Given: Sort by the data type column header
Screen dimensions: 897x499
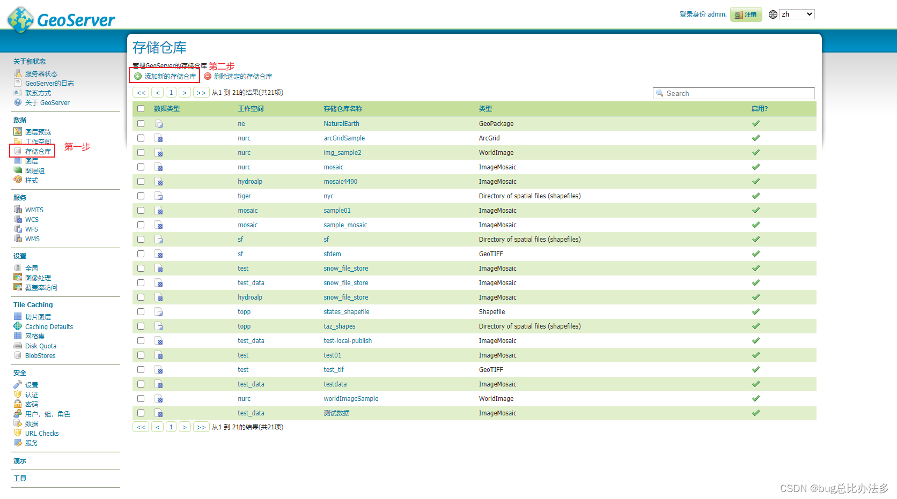Looking at the screenshot, I should click(x=167, y=109).
